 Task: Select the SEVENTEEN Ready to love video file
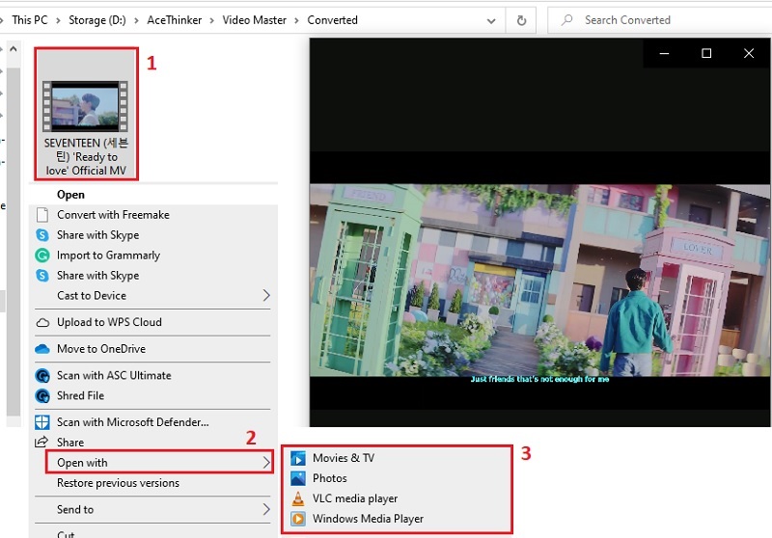pyautogui.click(x=86, y=114)
